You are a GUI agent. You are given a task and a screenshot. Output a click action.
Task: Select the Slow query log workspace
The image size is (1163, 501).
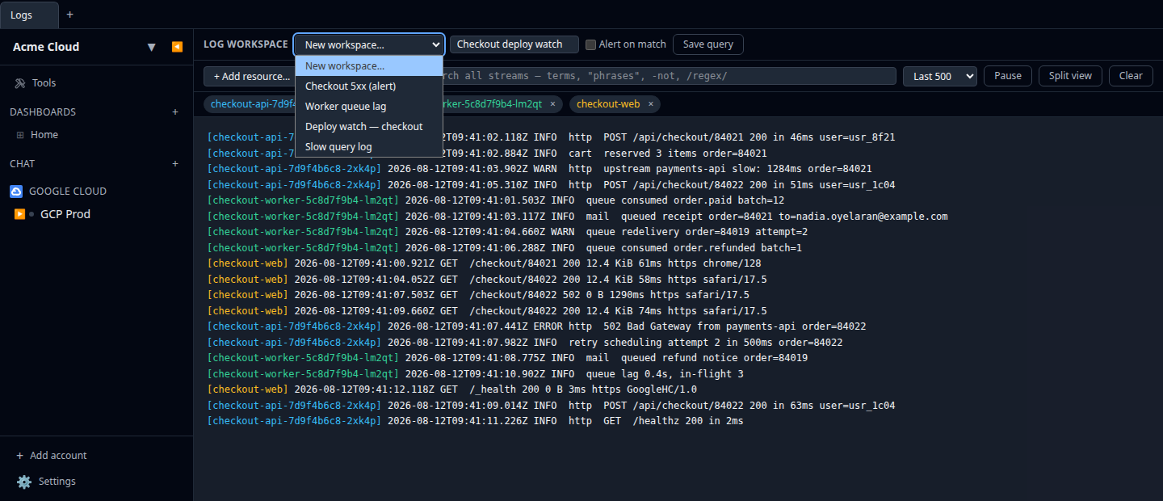pyautogui.click(x=369, y=147)
